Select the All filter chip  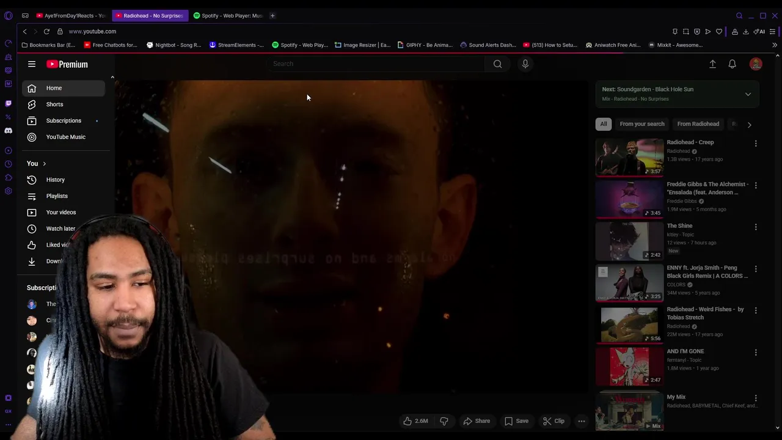(x=604, y=124)
